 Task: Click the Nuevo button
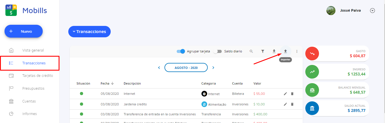[24, 31]
